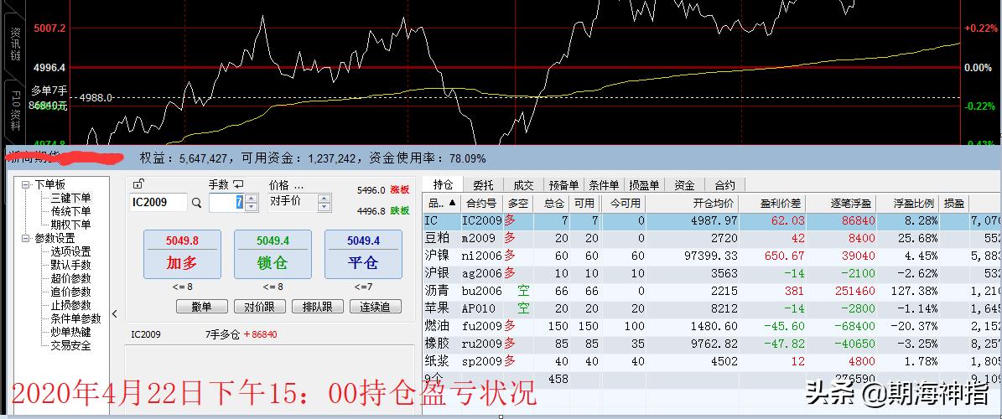Select the 沪银 ag2006 position row

[713, 273]
